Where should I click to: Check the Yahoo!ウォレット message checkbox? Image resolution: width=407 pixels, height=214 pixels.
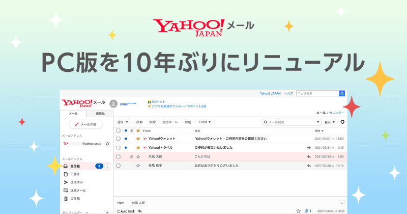click(119, 139)
